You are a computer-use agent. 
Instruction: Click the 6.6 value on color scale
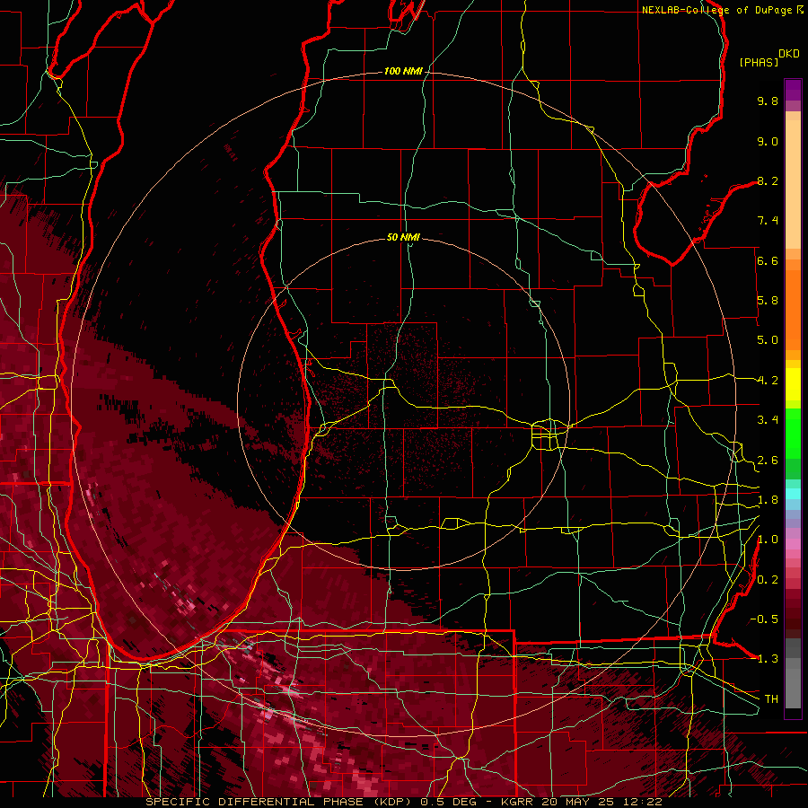(x=768, y=260)
